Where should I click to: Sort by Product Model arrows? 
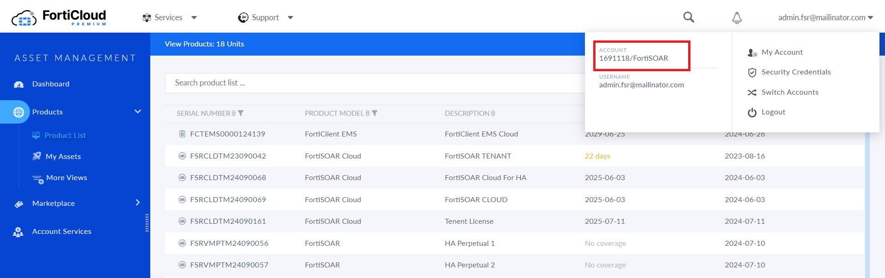click(x=367, y=113)
